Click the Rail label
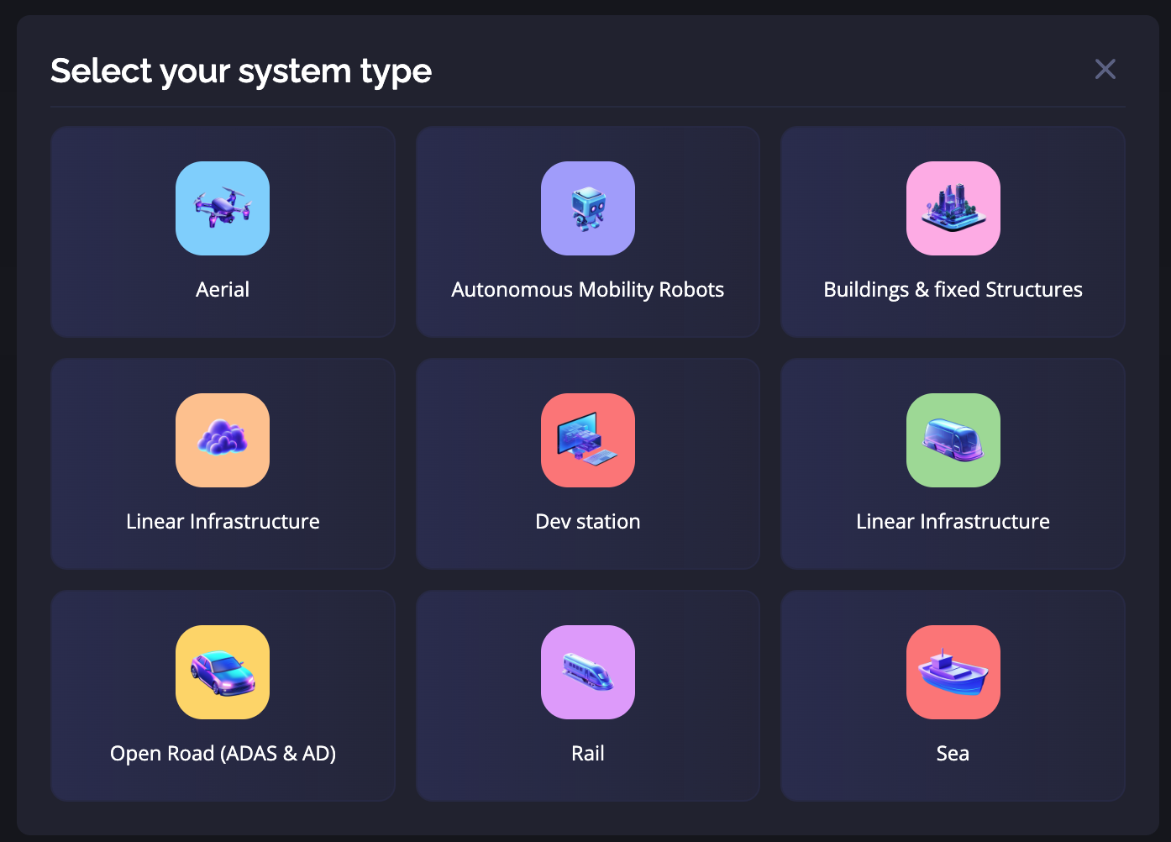Viewport: 1171px width, 842px height. click(588, 753)
